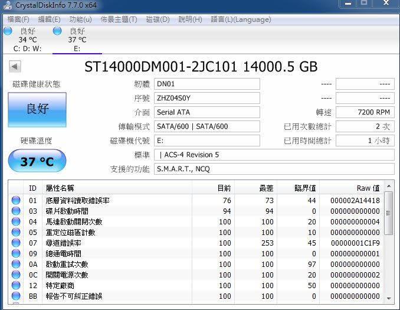Open the 檔案(F) menu
This screenshot has width=400, height=310.
pyautogui.click(x=18, y=19)
